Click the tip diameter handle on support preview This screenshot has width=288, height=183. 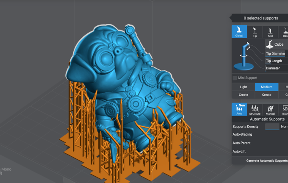pos(248,44)
